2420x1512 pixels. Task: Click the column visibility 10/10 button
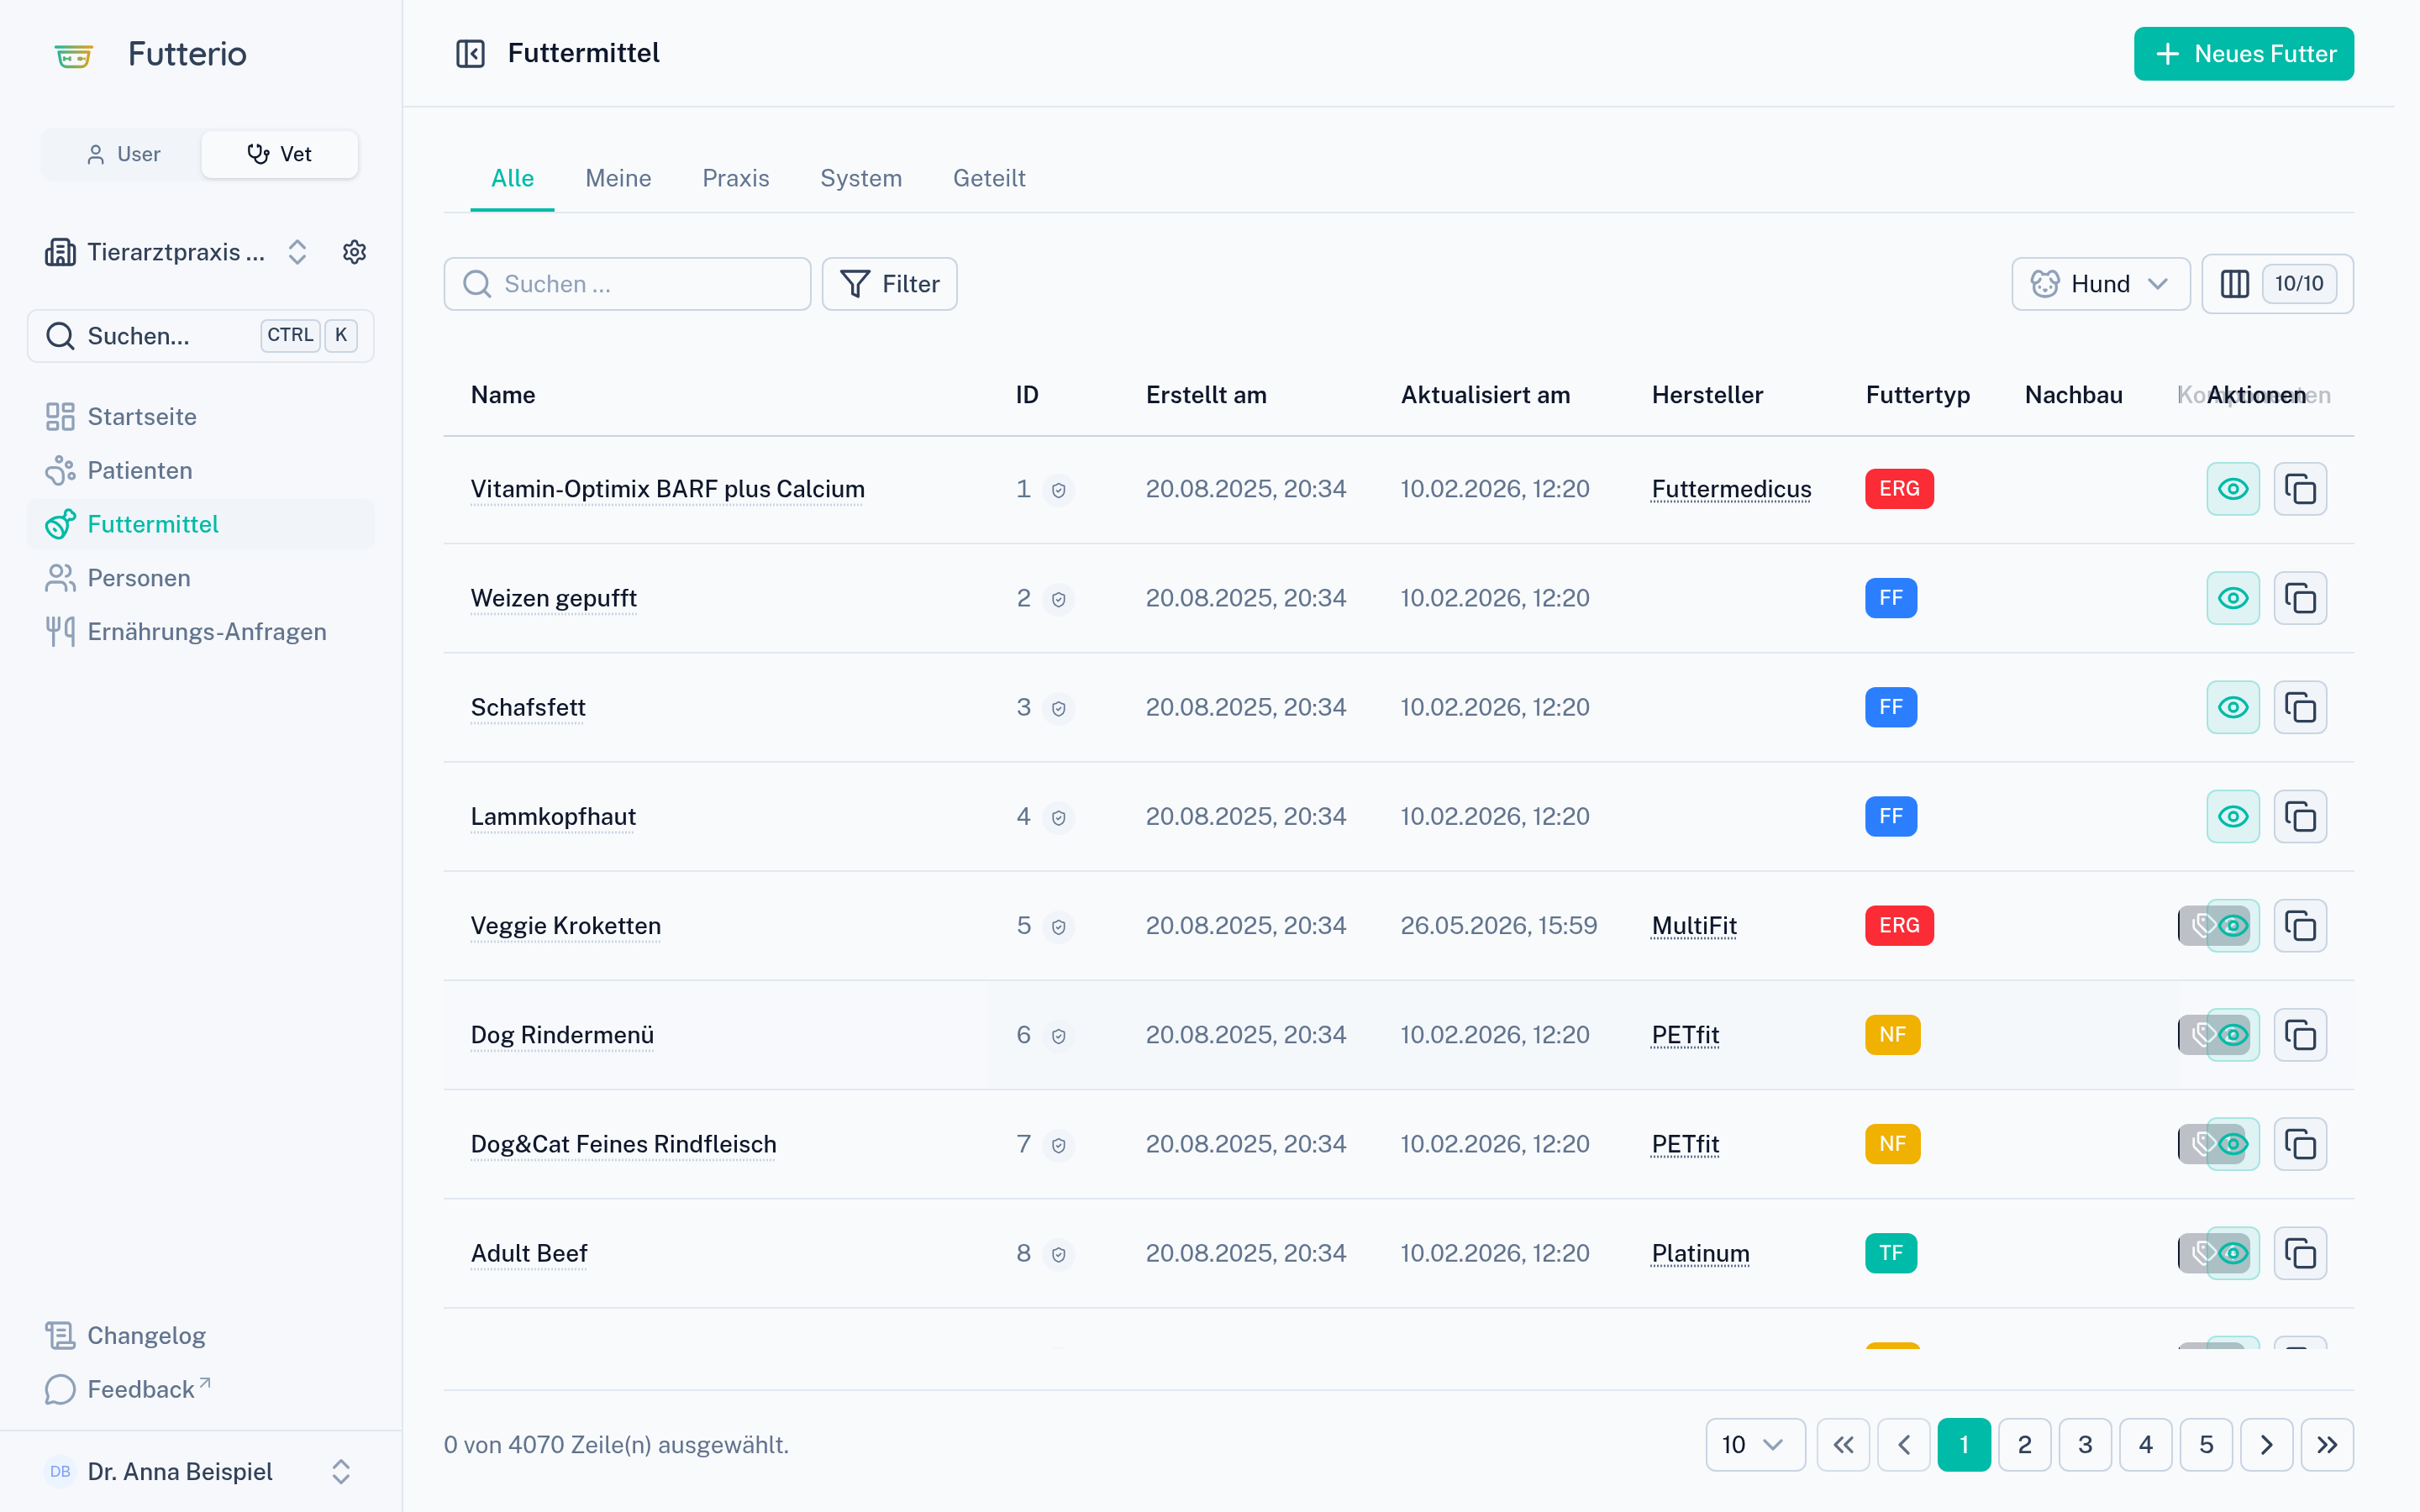tap(2277, 284)
